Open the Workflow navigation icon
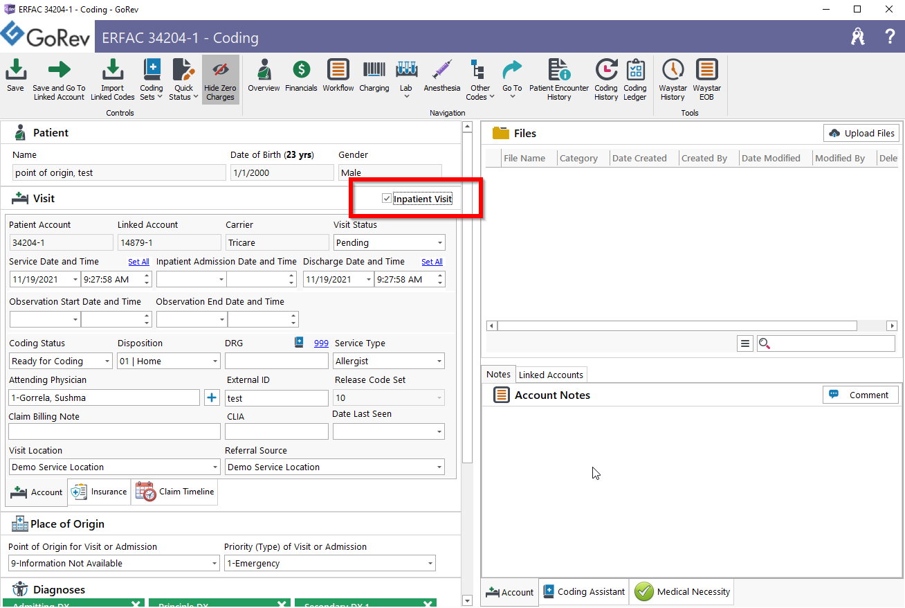Screen dimensions: 905x608 pos(338,70)
